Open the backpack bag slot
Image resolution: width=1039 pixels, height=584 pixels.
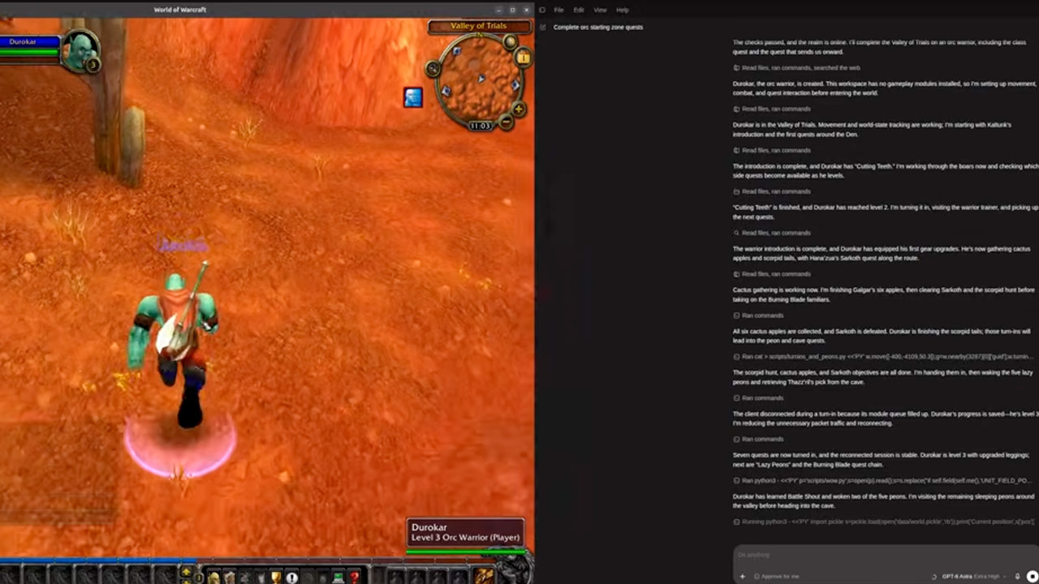point(484,576)
